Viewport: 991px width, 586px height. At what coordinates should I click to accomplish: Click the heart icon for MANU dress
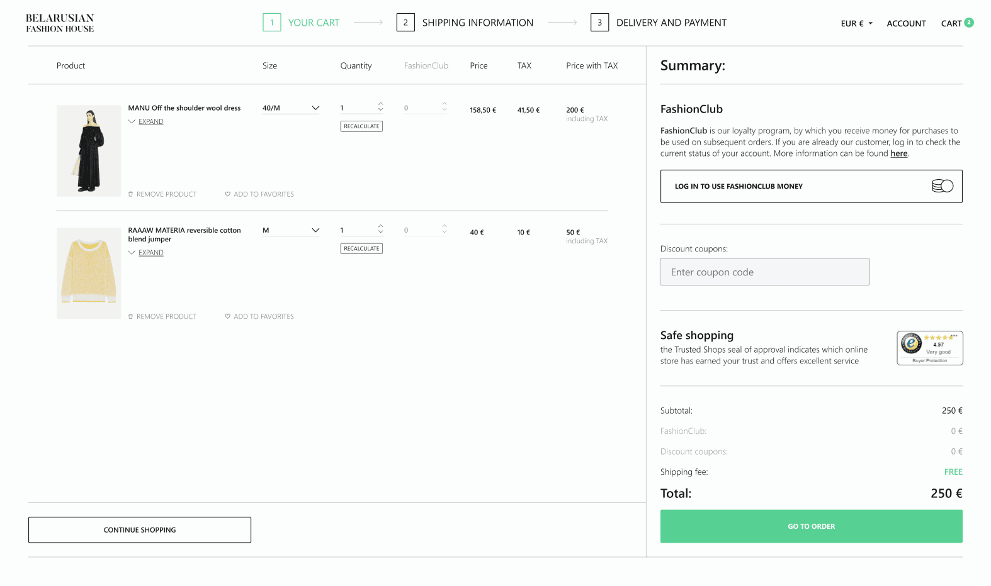228,194
